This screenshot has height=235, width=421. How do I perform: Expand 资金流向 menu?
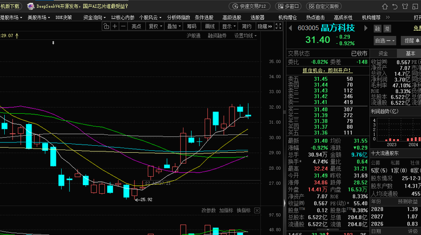point(94,17)
